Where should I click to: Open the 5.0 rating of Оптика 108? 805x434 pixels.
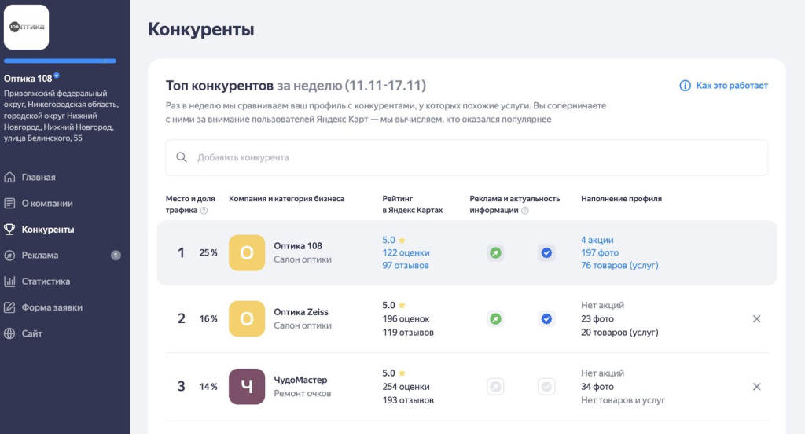(394, 240)
